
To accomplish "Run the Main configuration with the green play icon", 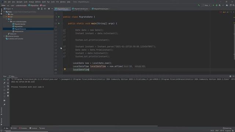I will tap(213, 5).
